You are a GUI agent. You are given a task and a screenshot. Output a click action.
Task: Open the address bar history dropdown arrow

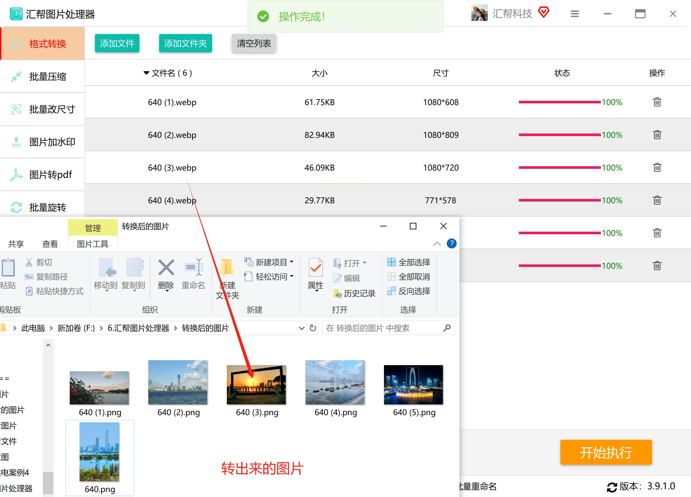click(301, 328)
